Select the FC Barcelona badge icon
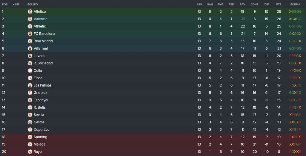The width and height of the screenshot is (306, 156). click(x=30, y=34)
